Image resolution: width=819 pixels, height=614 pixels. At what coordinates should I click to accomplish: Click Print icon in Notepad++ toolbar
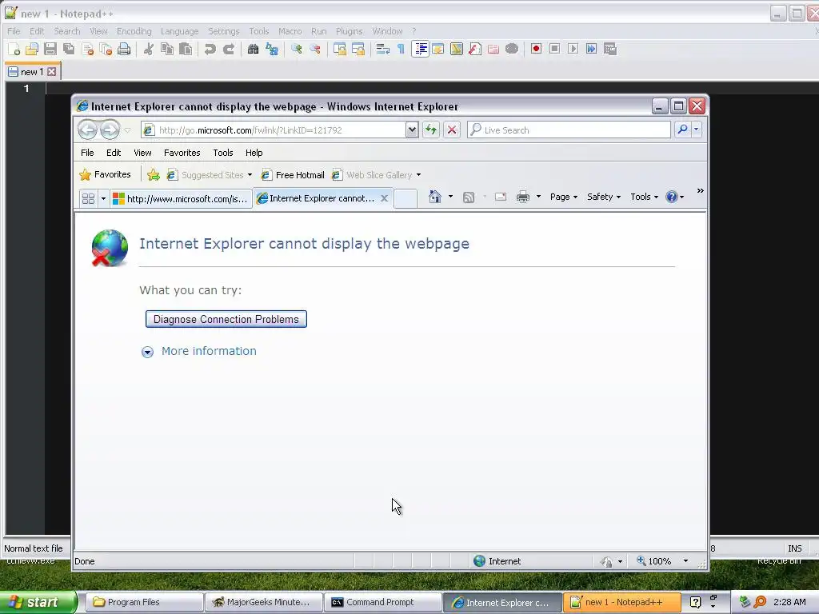pyautogui.click(x=124, y=49)
